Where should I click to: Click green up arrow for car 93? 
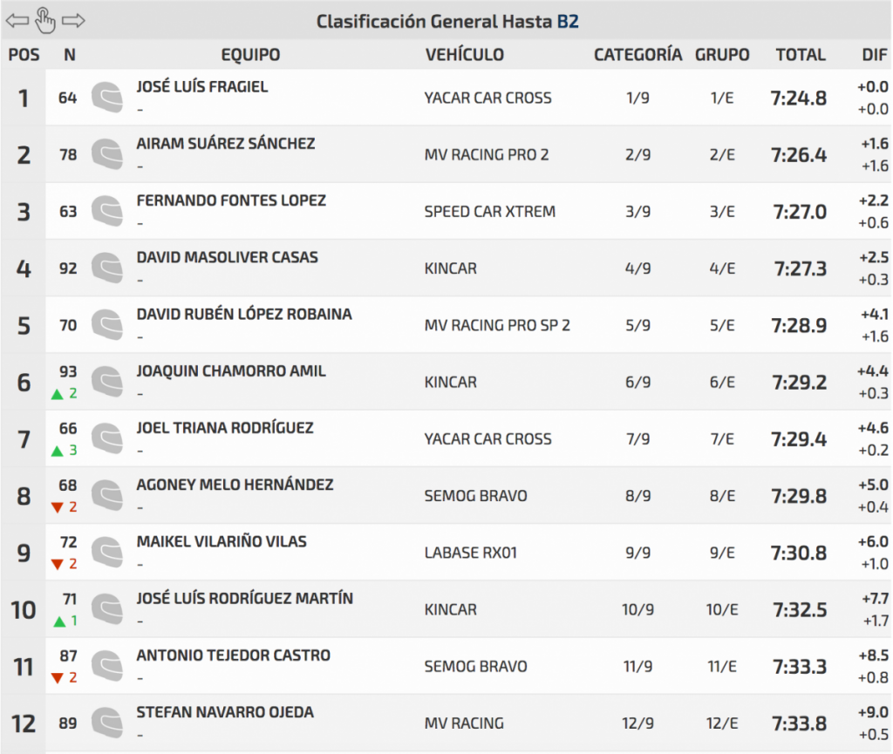pos(58,394)
